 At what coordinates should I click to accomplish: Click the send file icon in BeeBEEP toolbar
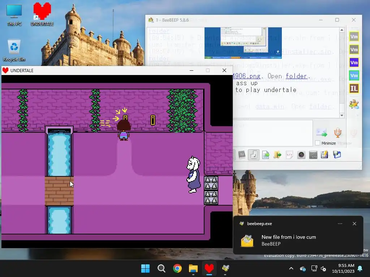[266, 155]
